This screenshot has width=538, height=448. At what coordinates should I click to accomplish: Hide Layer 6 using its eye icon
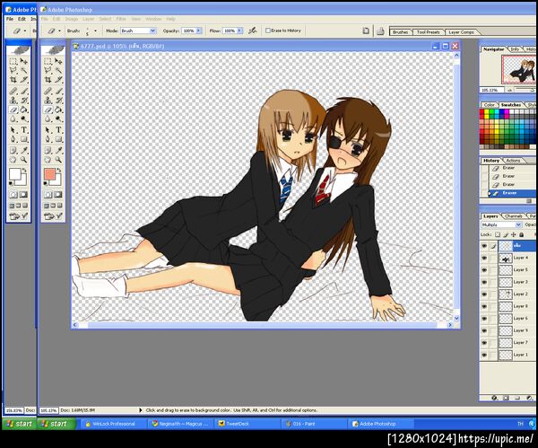tap(484, 319)
